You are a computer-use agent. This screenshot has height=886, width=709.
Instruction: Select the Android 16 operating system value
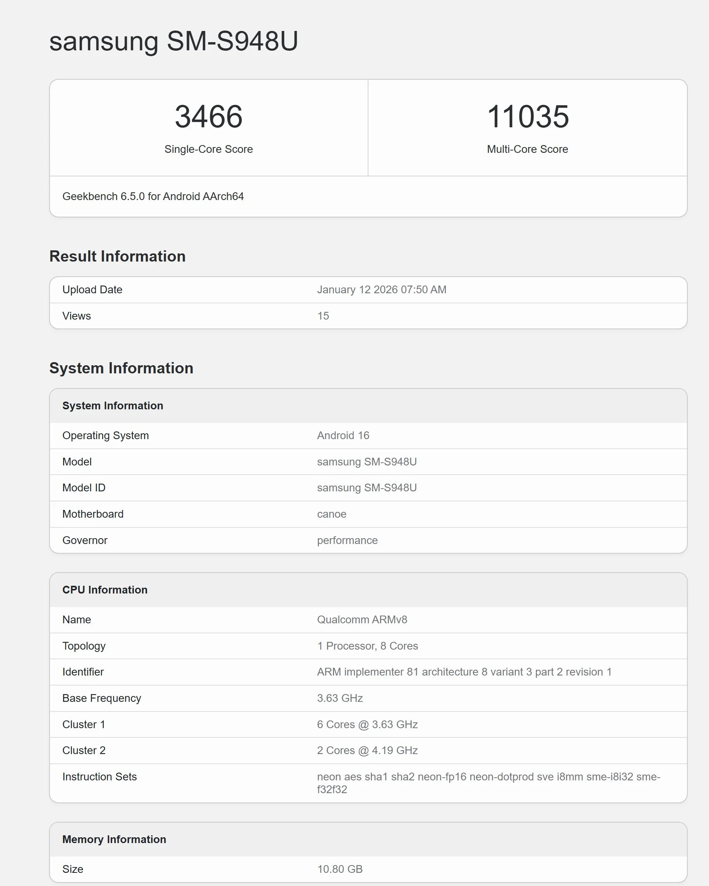click(343, 436)
